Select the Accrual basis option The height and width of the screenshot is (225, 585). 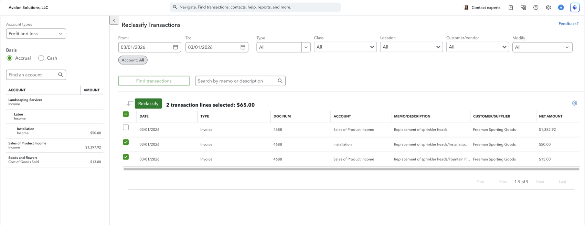point(10,58)
